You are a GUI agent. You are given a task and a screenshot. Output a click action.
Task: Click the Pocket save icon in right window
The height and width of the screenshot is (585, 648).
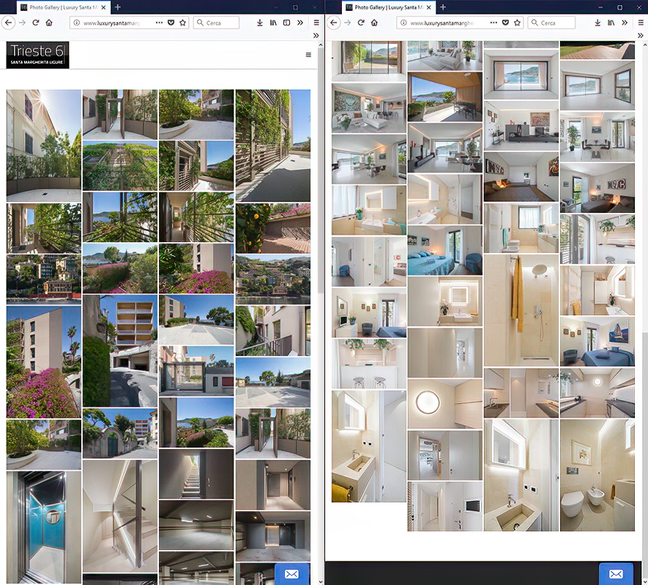505,23
